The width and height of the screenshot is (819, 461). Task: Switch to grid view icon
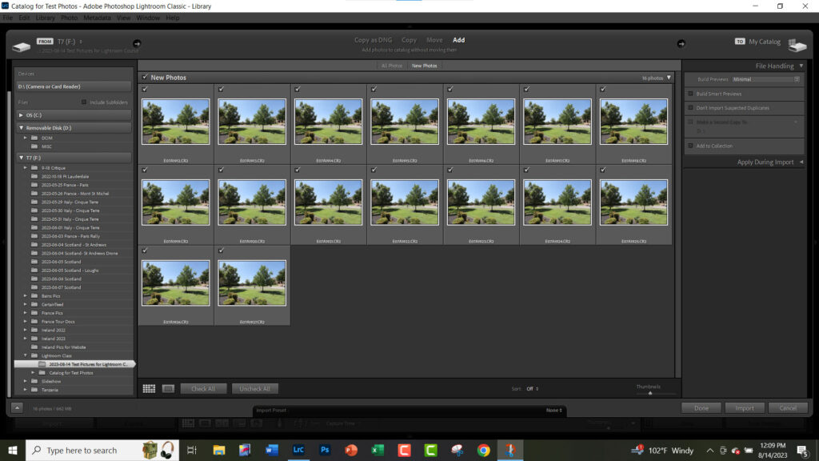click(x=149, y=389)
